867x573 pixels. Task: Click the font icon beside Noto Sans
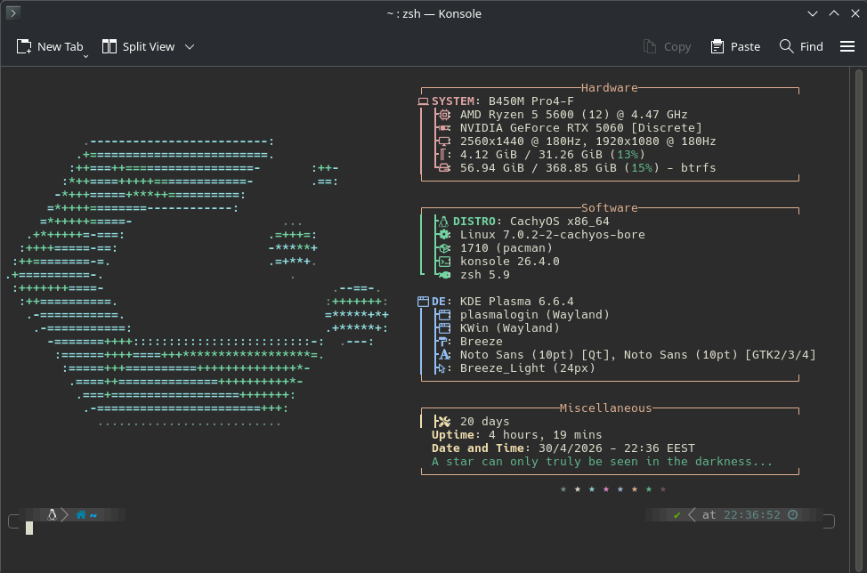(444, 355)
